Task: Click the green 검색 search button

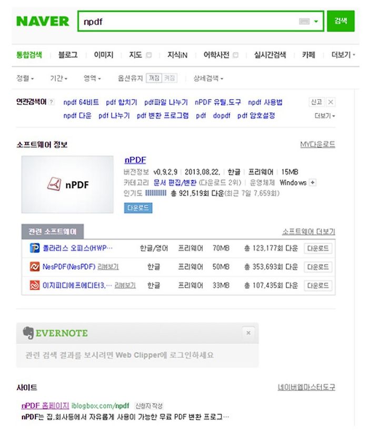Action: [341, 21]
